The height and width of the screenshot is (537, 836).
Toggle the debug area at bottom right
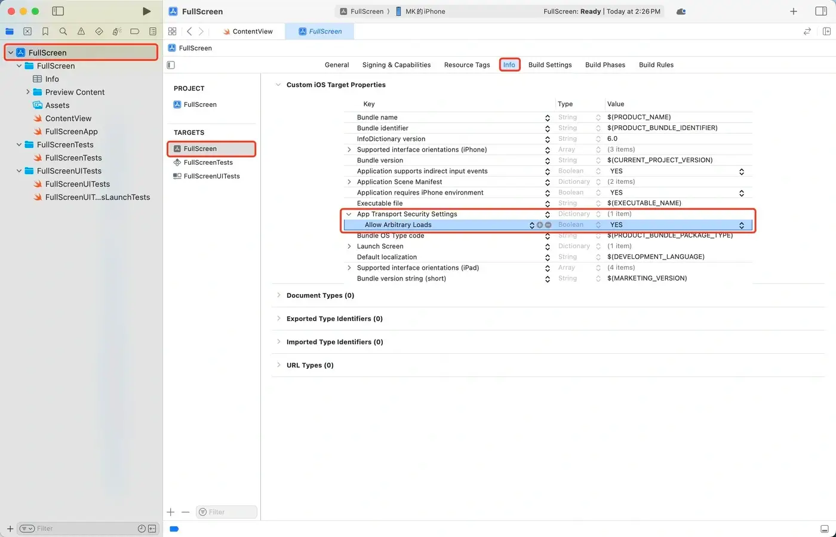coord(824,529)
